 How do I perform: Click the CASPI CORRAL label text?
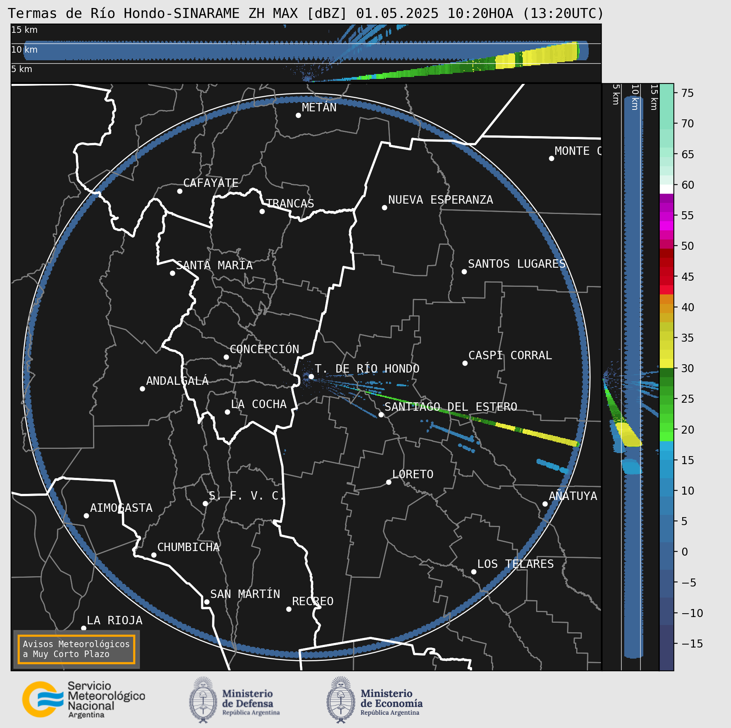click(510, 355)
